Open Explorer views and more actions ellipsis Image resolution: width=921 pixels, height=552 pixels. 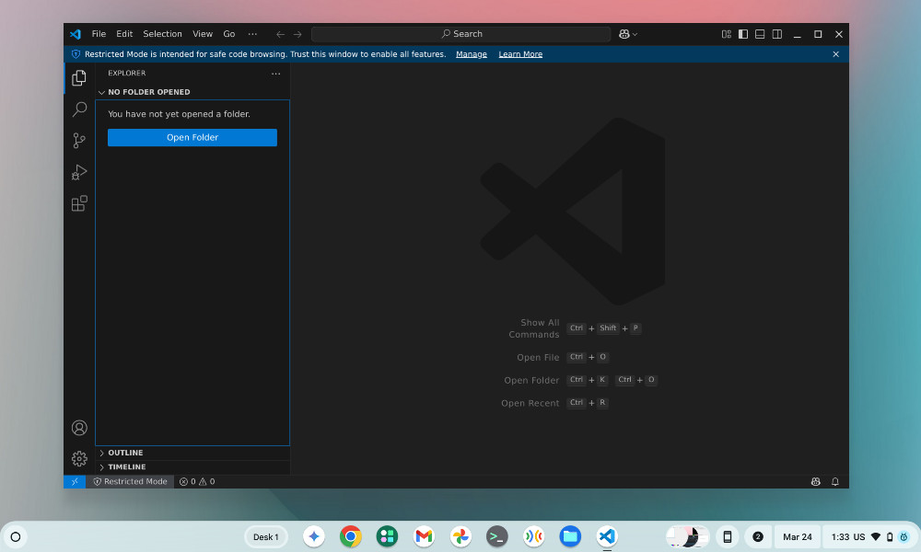pos(276,74)
